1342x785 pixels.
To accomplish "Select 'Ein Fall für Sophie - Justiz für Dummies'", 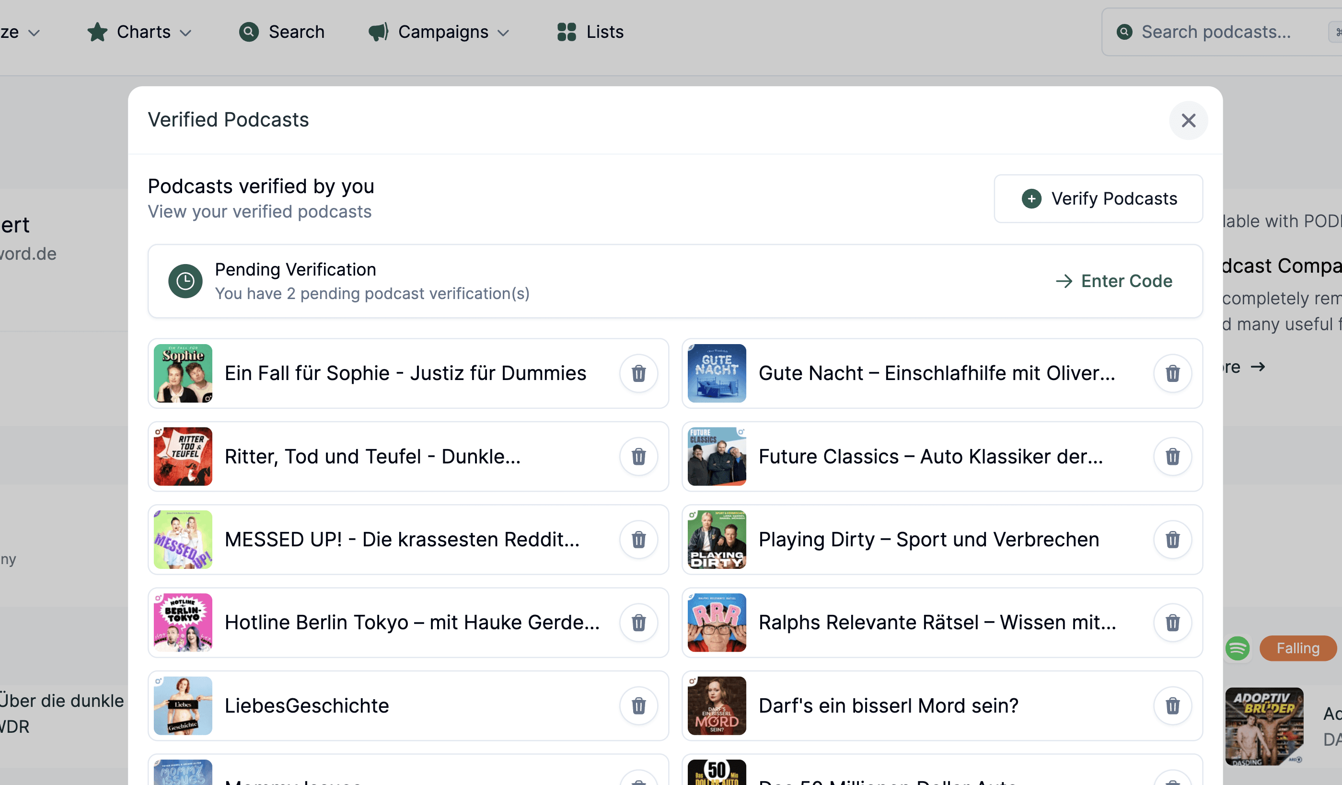I will point(405,373).
